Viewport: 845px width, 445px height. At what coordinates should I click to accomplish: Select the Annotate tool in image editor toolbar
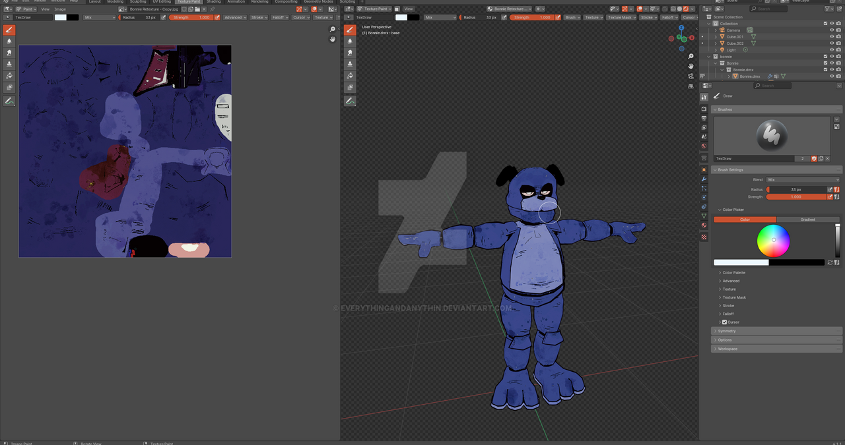9,101
